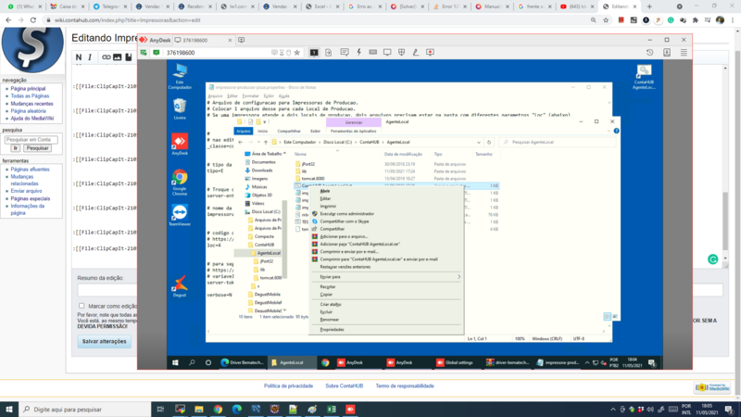Open the Lixeira remote desktop icon
The width and height of the screenshot is (741, 417).
click(180, 108)
